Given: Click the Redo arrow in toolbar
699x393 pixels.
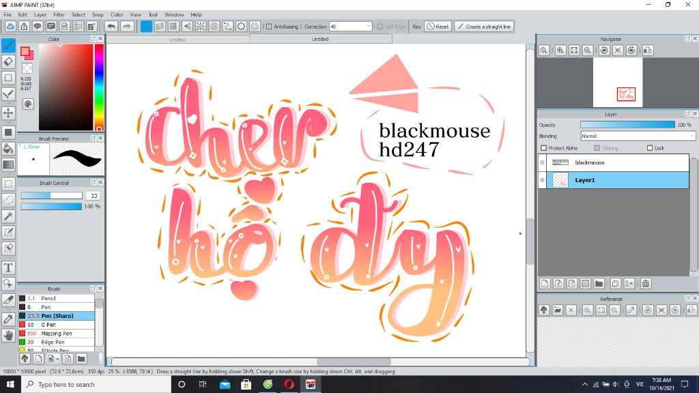Looking at the screenshot, I should 127,27.
